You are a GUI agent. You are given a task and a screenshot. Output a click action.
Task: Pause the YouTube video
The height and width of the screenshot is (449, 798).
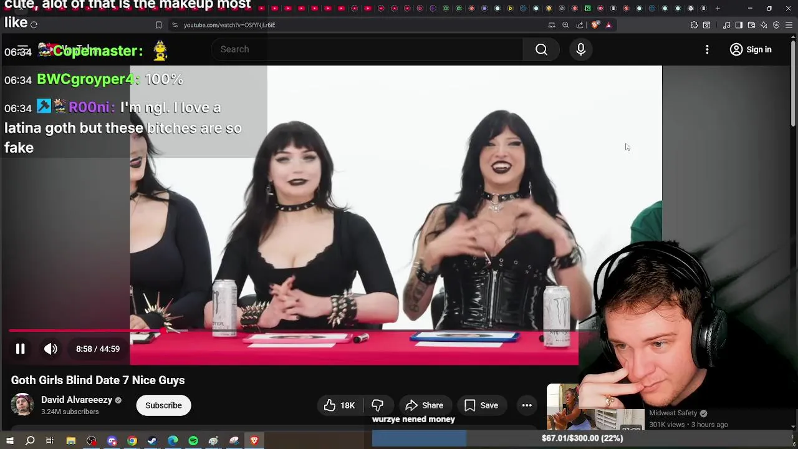(x=20, y=349)
